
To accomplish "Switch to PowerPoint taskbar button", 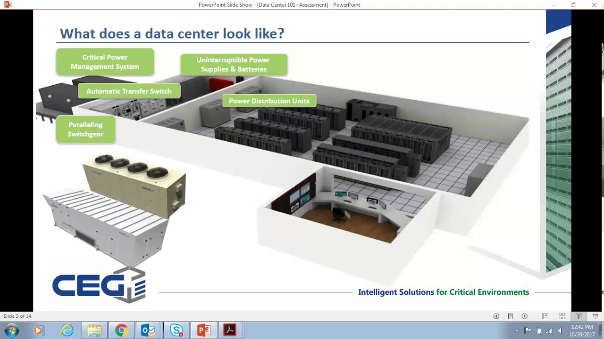I will 203,331.
